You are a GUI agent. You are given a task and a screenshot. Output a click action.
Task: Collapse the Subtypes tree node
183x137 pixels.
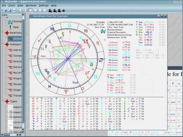[x=3, y=44]
